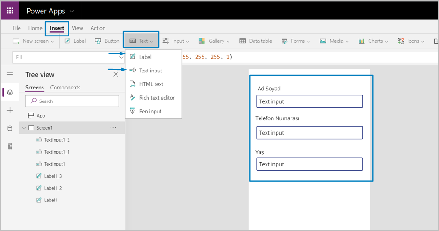Choose Text input from Text menu
Image resolution: width=439 pixels, height=231 pixels.
tap(154, 71)
